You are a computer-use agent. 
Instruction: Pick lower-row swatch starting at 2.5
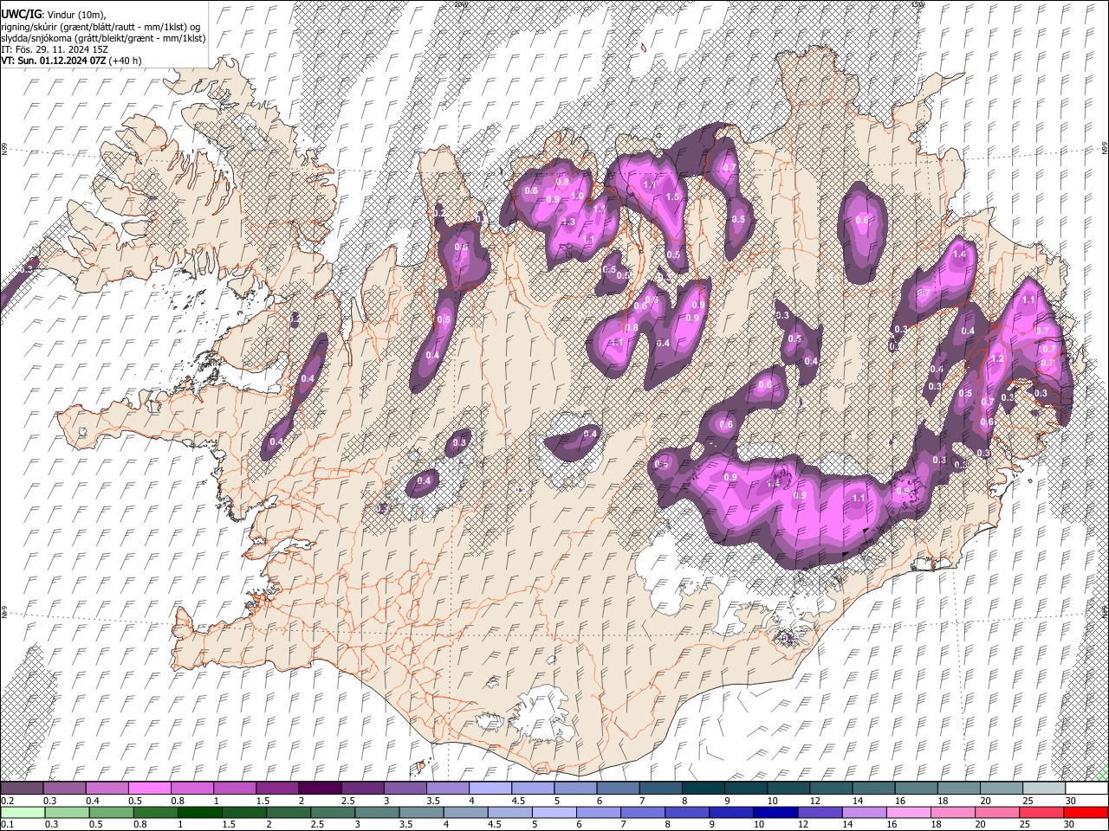tap(332, 812)
